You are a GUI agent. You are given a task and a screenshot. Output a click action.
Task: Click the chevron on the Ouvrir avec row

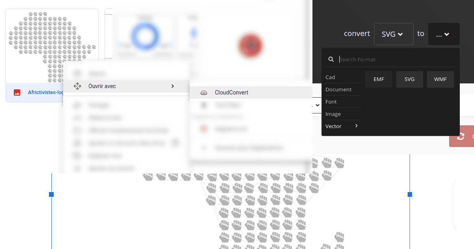[x=173, y=86]
